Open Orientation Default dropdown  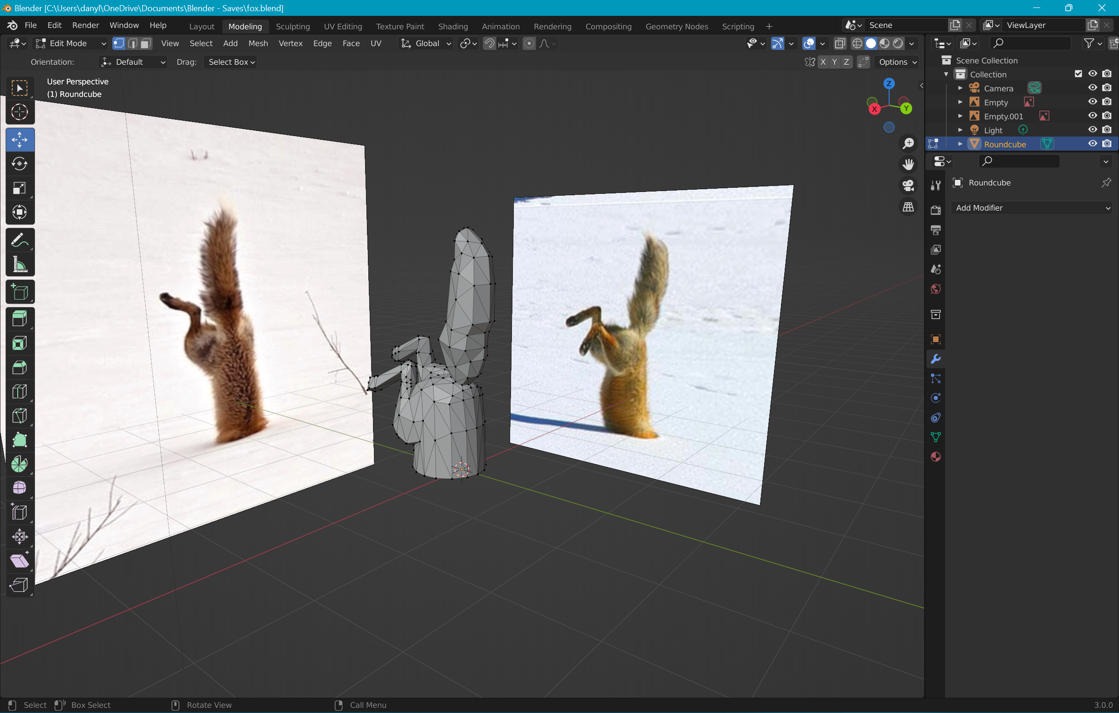[133, 62]
